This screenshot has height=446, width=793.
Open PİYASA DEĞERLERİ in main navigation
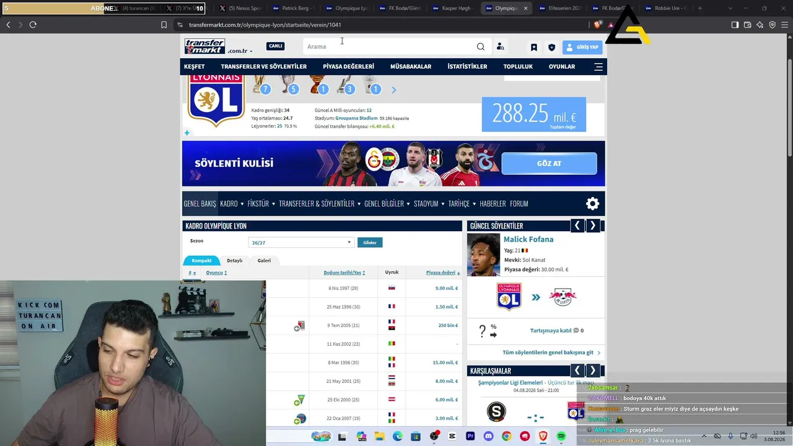[x=348, y=66]
